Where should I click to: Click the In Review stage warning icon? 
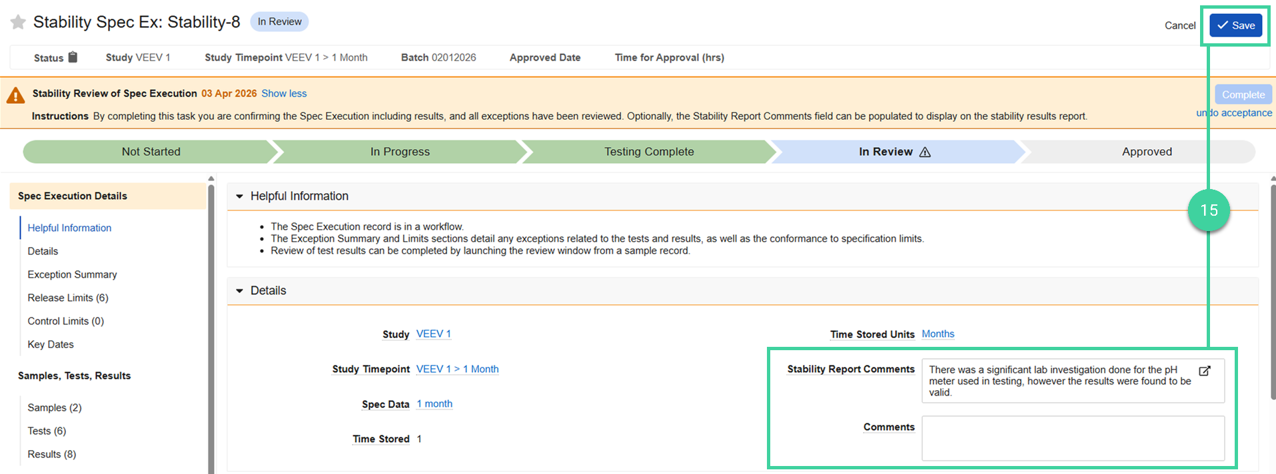tap(925, 152)
